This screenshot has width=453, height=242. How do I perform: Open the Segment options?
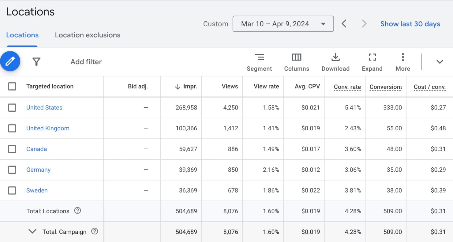pos(259,61)
